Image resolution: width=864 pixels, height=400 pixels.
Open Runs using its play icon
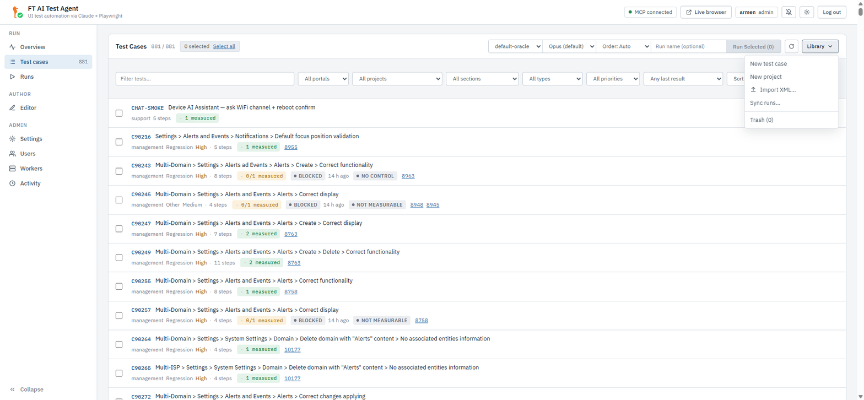[13, 77]
